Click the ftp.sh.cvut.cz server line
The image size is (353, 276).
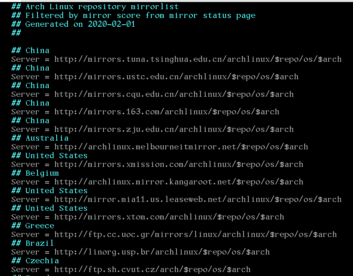coord(131,270)
